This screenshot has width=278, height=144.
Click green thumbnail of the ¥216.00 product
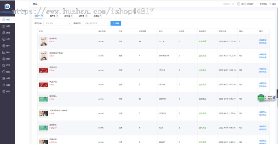[44, 128]
